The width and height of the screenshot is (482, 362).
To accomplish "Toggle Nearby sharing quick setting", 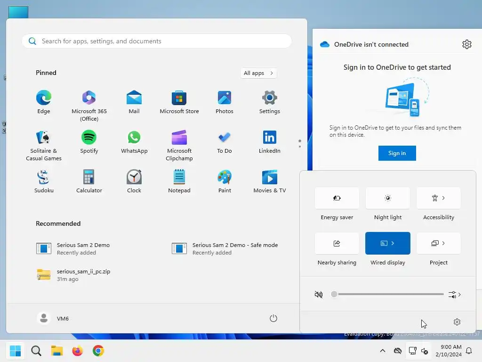I will click(337, 243).
